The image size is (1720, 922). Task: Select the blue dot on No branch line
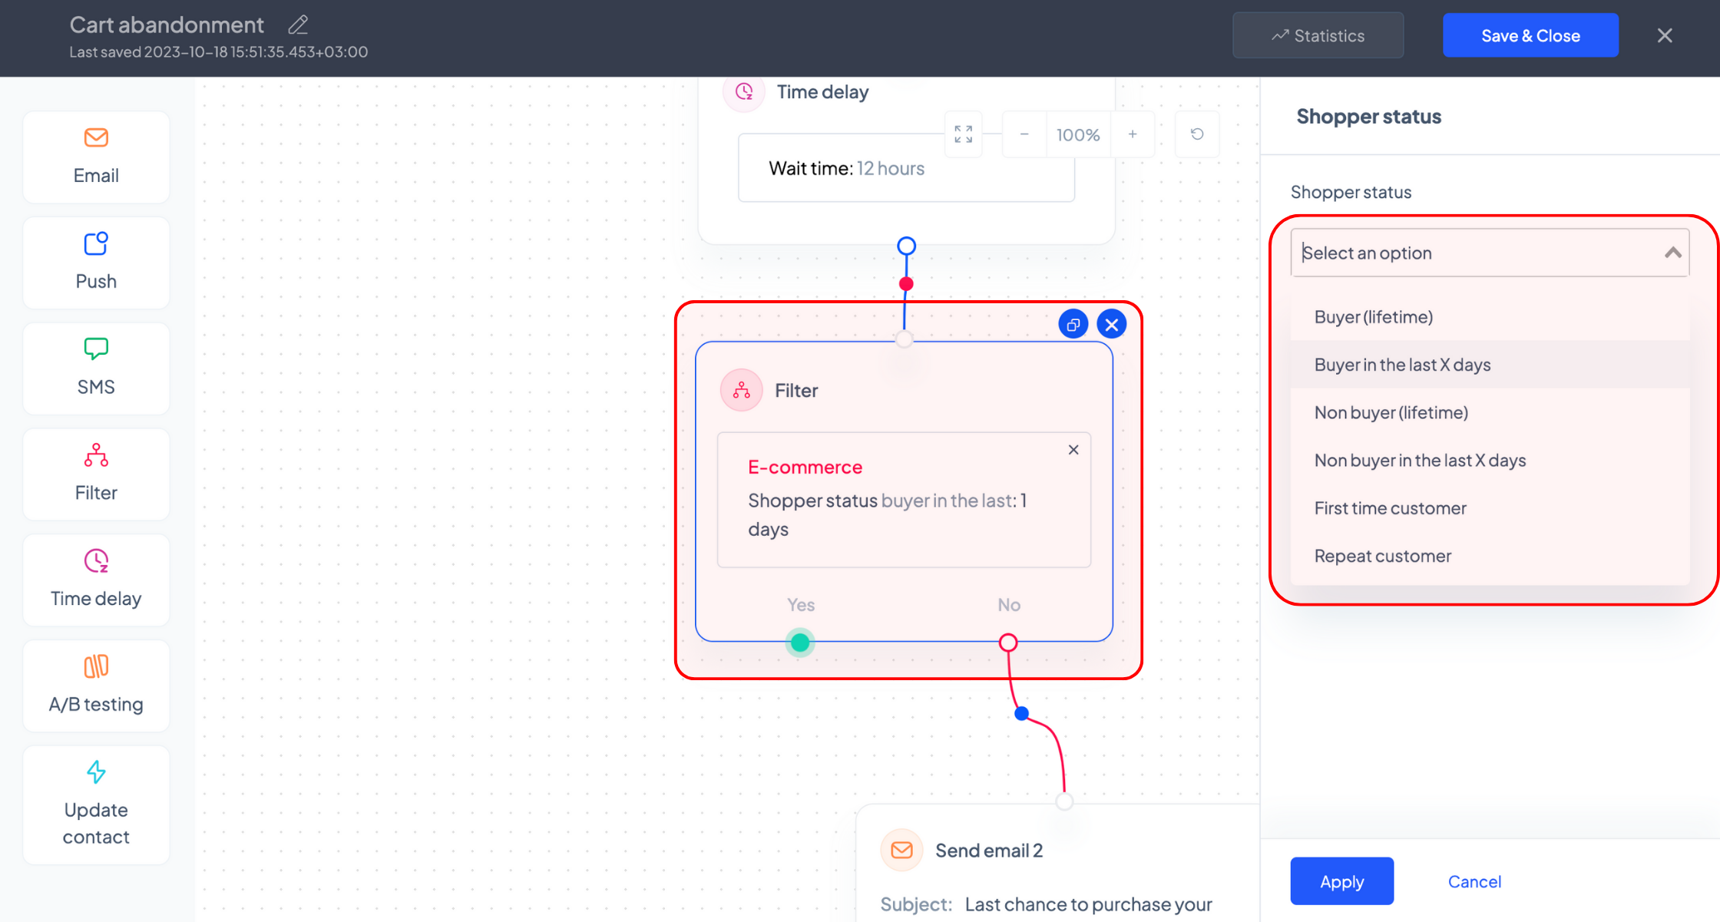click(1021, 713)
